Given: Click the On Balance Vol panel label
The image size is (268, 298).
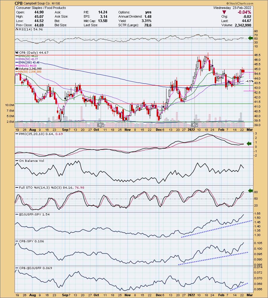Looking at the screenshot, I should [32, 161].
